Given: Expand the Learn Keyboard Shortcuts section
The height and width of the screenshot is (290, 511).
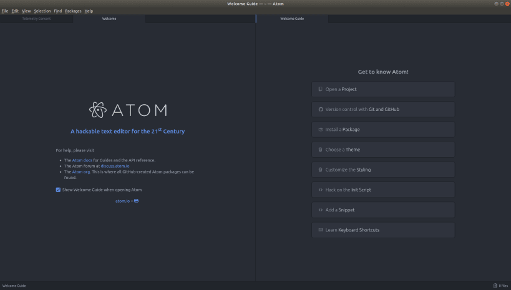Looking at the screenshot, I should coord(383,230).
